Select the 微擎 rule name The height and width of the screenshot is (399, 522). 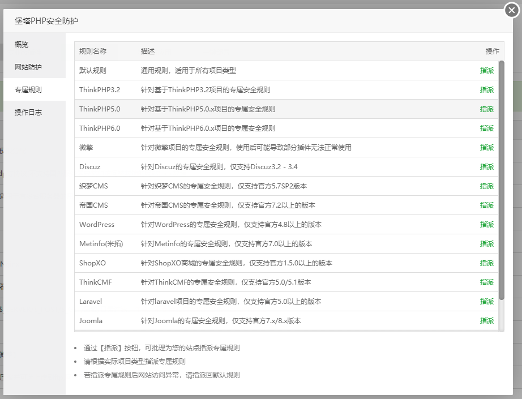86,147
